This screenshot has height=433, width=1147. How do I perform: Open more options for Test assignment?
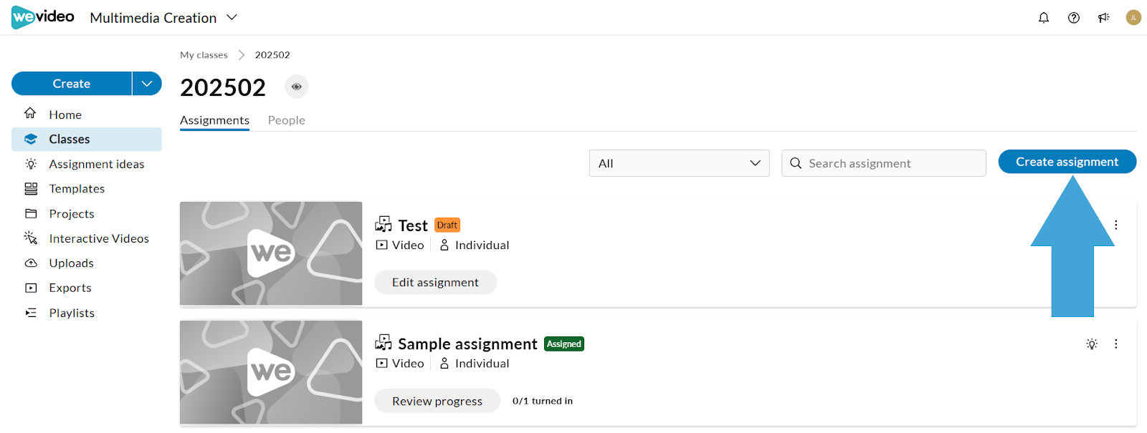click(1116, 225)
